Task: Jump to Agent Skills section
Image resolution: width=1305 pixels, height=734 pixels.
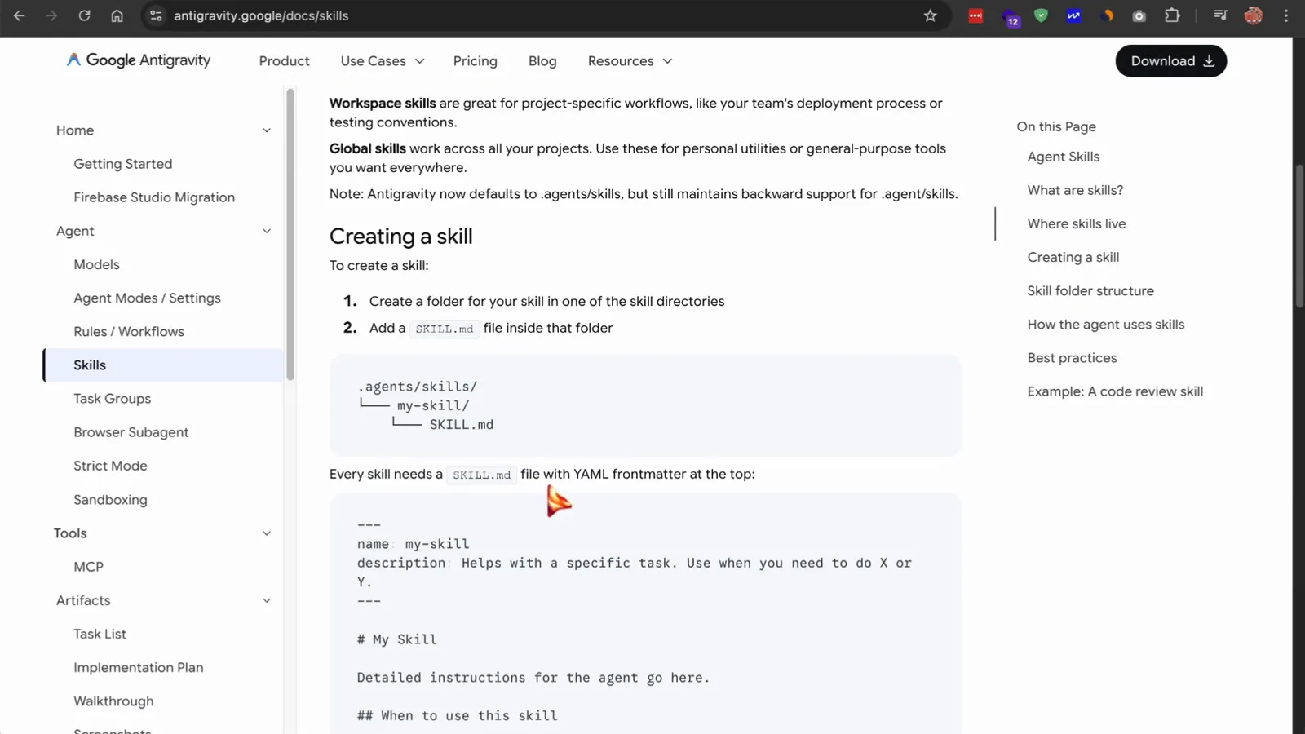Action: [1063, 157]
